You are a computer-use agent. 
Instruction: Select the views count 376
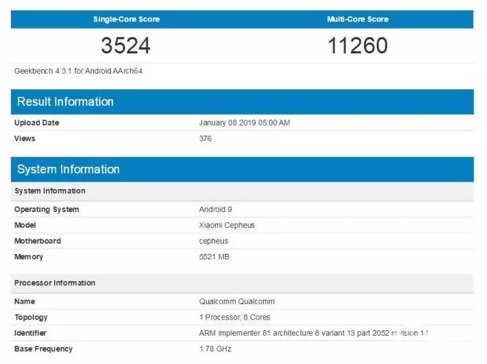206,138
